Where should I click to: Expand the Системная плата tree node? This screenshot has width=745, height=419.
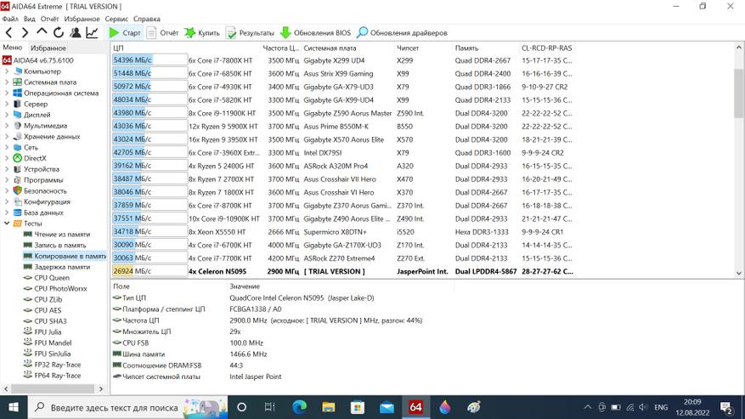point(7,82)
